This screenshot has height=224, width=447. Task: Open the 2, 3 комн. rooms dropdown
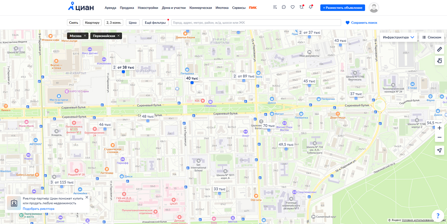[114, 23]
